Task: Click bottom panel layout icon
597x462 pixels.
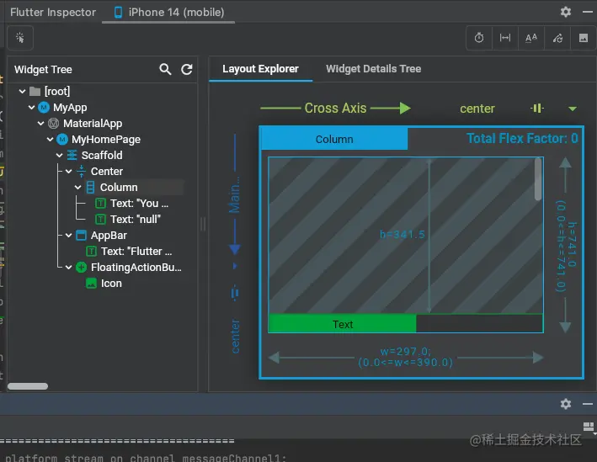Action: (589, 427)
